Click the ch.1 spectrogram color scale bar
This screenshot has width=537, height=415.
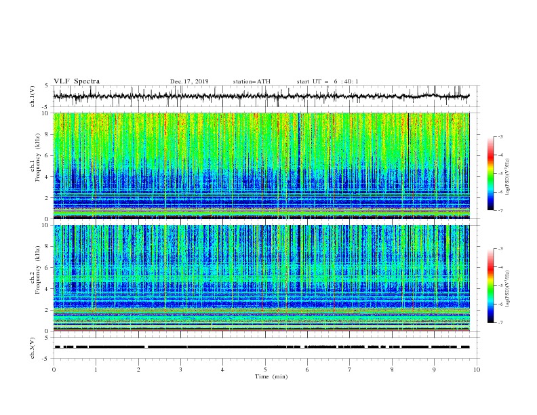pos(491,174)
